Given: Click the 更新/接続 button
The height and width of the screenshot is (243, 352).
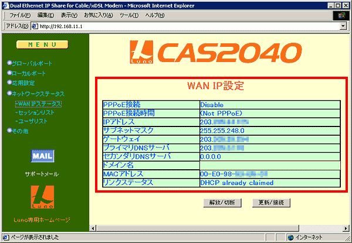Looking at the screenshot, I should [x=271, y=203].
